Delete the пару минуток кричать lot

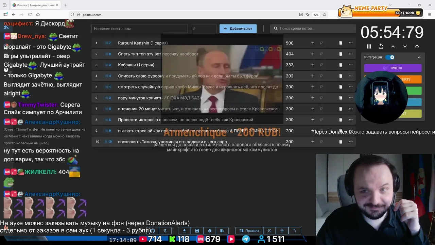341,98
